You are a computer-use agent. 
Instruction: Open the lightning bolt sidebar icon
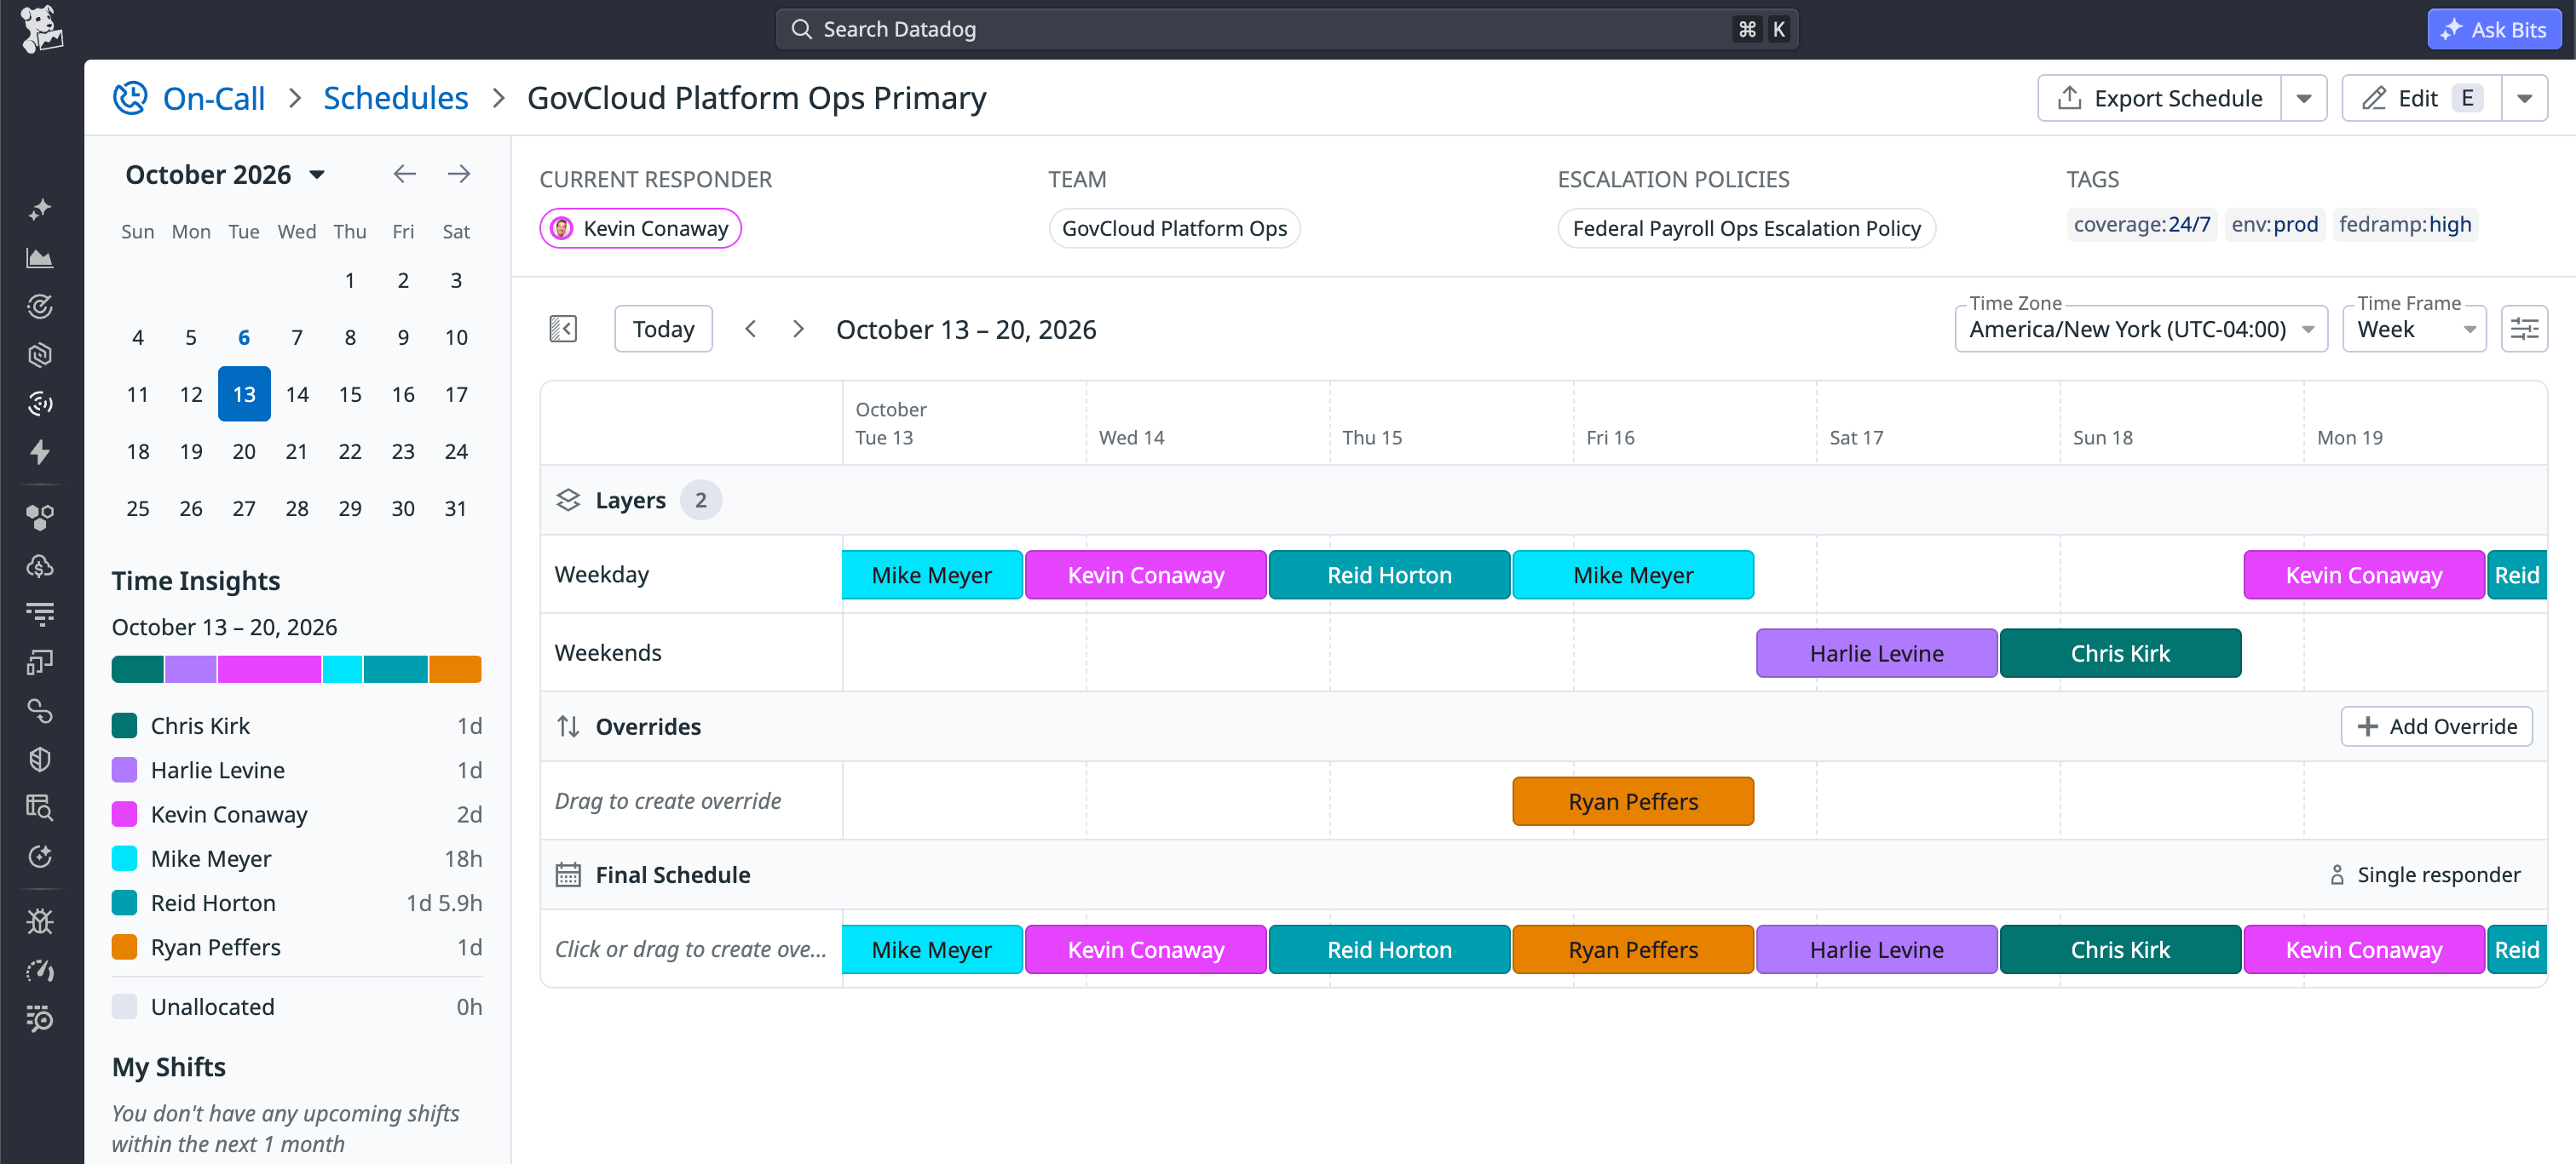pos(40,451)
